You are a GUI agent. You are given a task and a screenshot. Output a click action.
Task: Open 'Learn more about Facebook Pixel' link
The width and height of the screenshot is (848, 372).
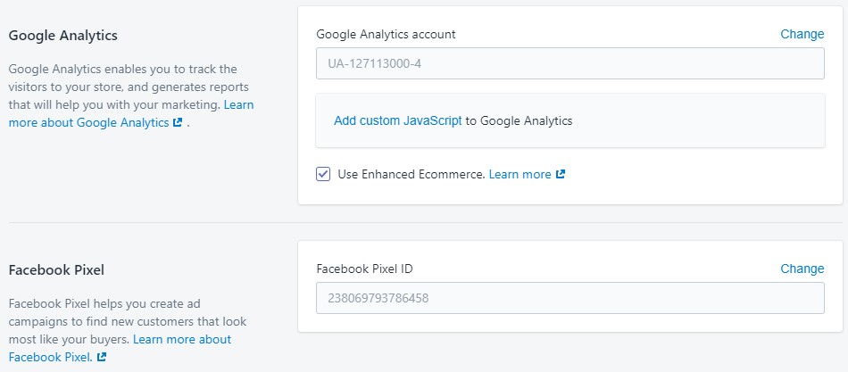121,348
